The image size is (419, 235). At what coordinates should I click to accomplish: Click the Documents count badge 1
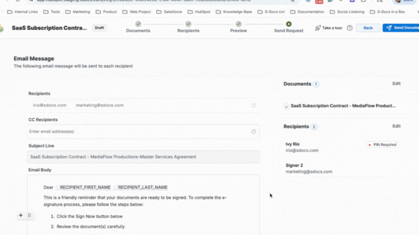coord(316,84)
